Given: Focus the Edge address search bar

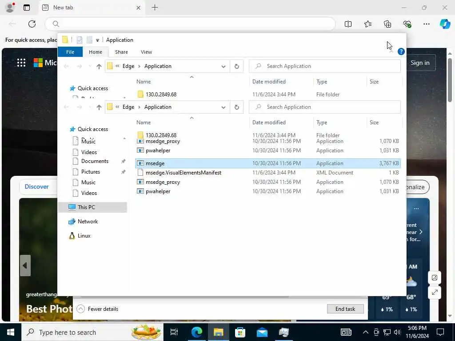Looking at the screenshot, I should click(x=190, y=24).
